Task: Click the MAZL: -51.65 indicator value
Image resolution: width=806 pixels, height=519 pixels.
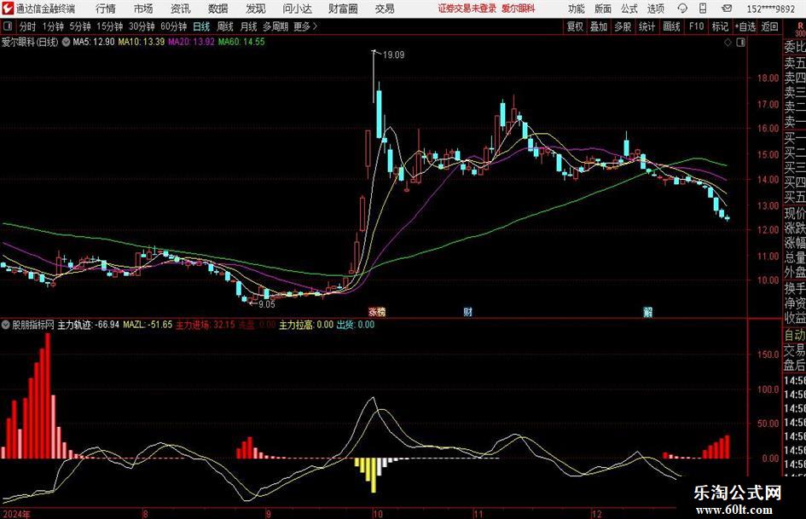Action: click(148, 325)
